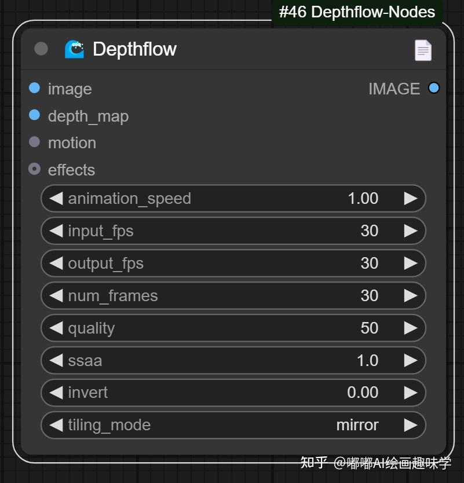Increase num_frames with right arrow
Viewport: 464px width, 483px height.
(411, 296)
